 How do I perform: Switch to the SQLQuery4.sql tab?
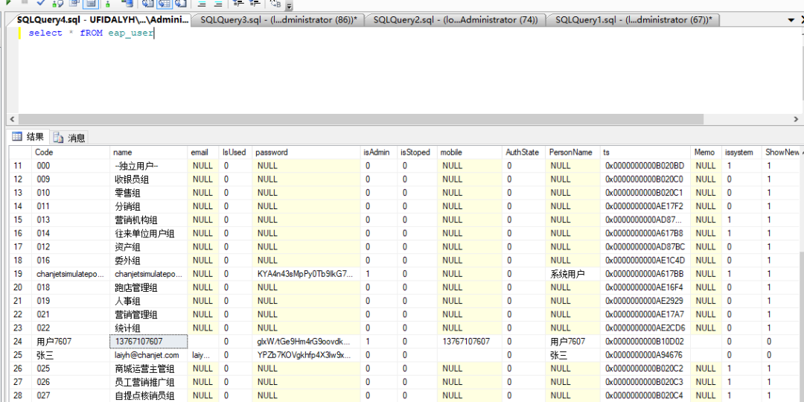103,19
